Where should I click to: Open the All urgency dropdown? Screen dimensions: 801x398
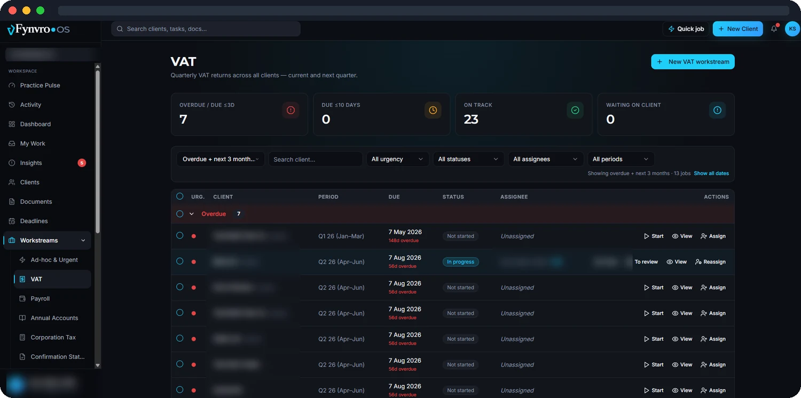(x=397, y=159)
